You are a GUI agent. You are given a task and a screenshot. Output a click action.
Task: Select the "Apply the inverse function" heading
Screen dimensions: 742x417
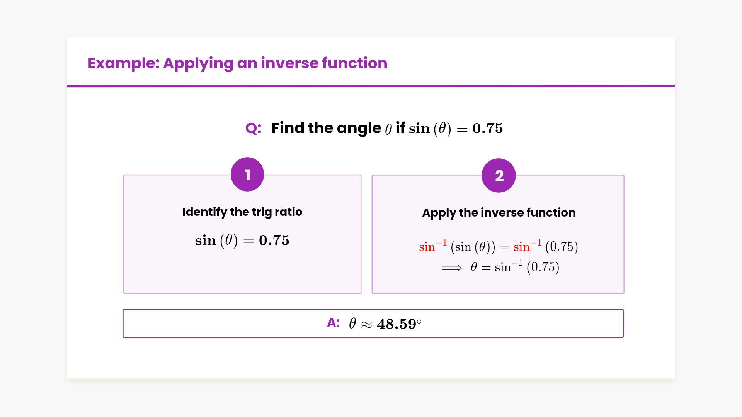pos(499,212)
